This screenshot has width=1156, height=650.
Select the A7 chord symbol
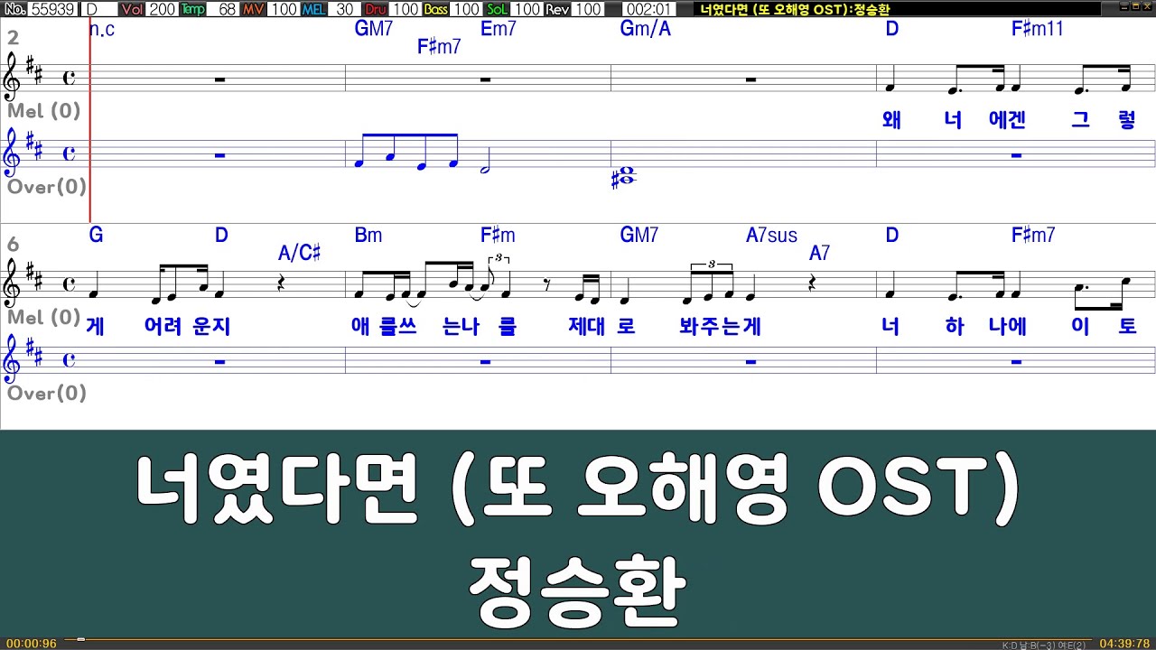pyautogui.click(x=819, y=254)
